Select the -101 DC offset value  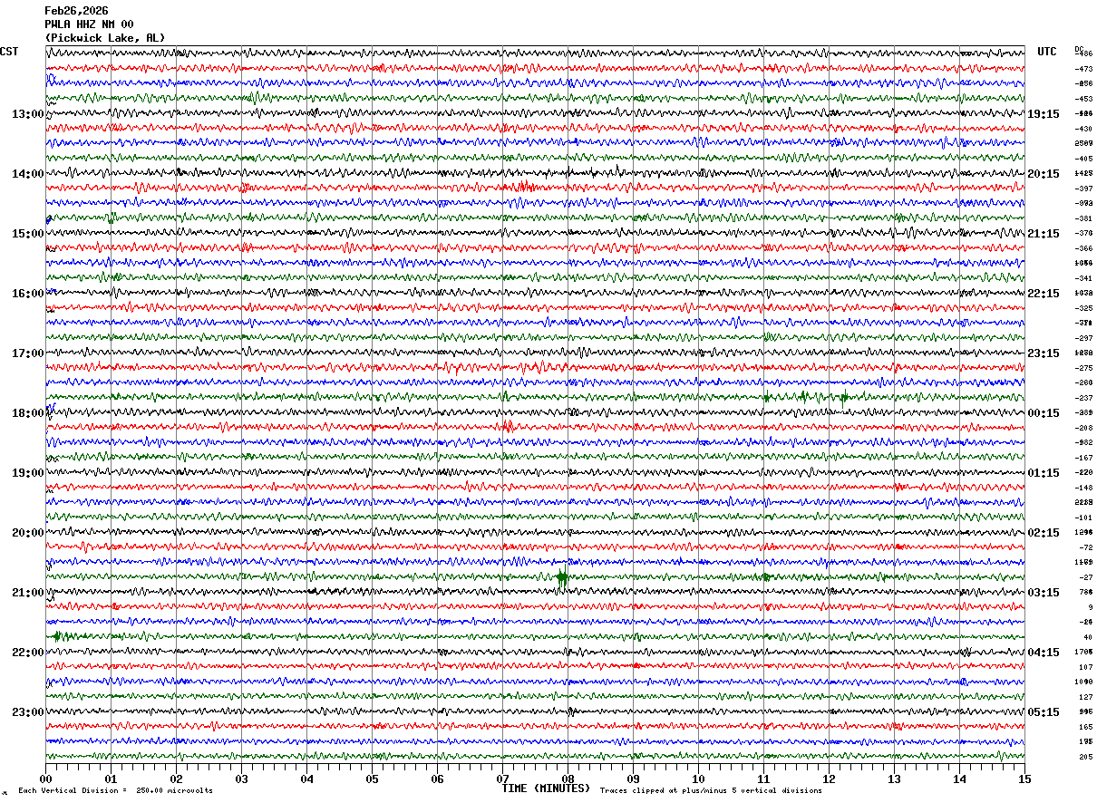tap(1083, 518)
